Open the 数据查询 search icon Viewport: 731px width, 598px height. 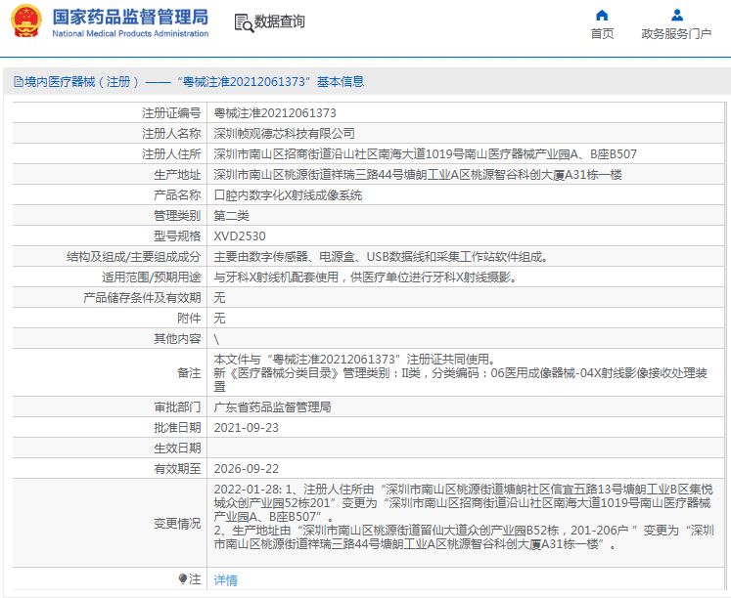coord(244,22)
